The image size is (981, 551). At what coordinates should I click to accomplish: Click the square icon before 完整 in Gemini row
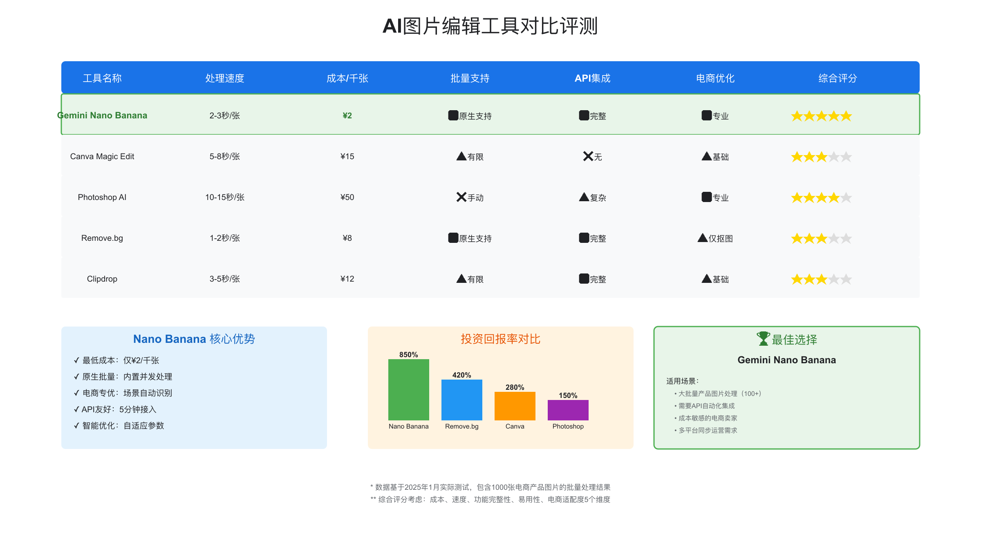pos(584,116)
